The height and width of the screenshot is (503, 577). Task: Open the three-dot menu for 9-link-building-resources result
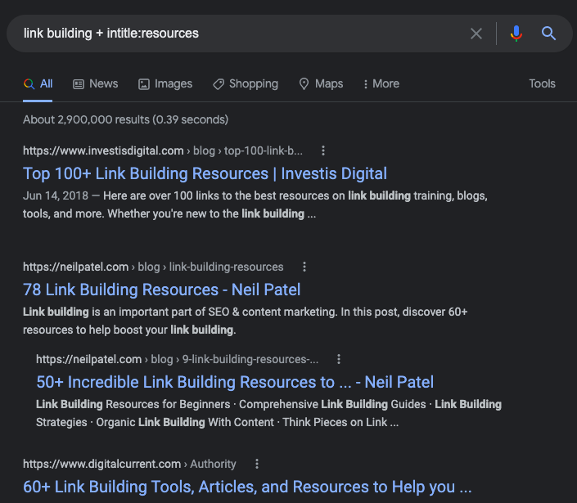339,359
